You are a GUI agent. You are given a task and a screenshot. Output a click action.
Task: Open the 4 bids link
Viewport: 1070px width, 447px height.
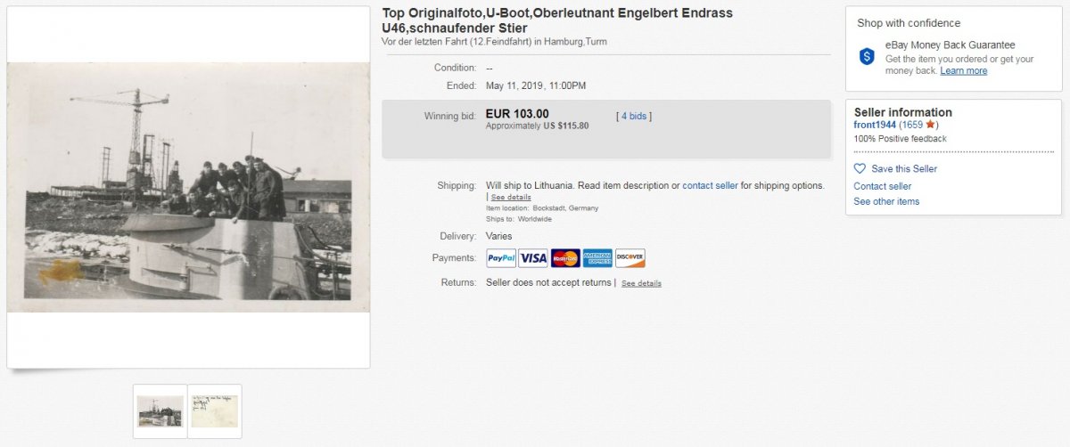634,116
